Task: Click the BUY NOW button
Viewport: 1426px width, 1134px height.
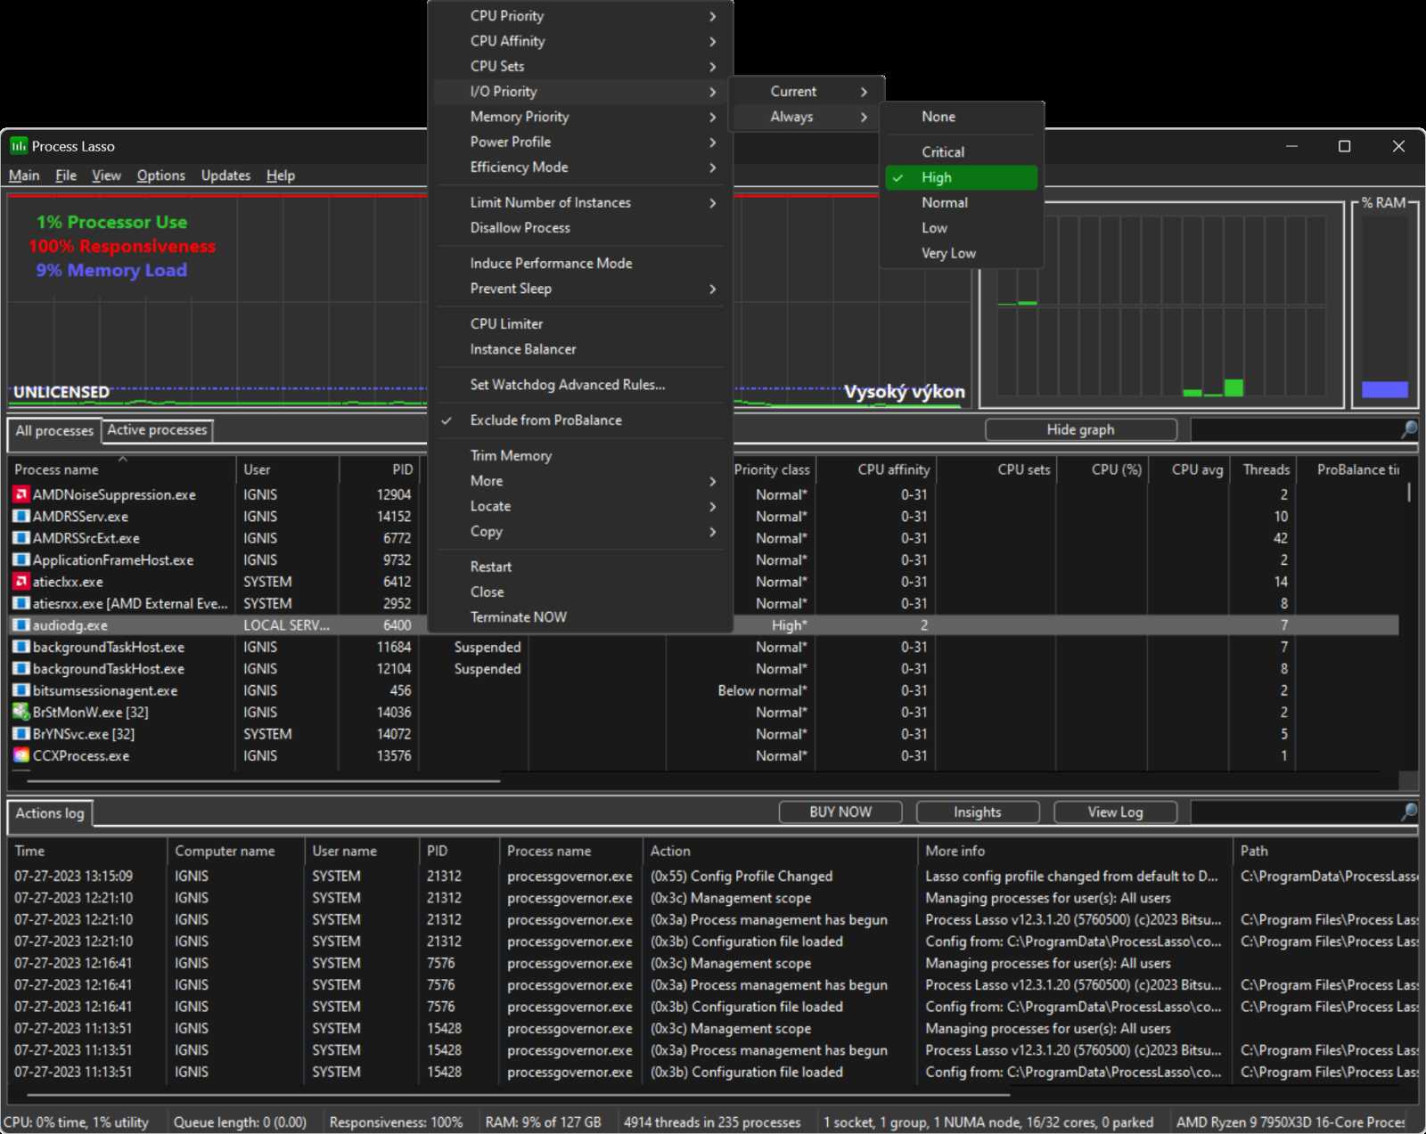Action: click(x=840, y=812)
